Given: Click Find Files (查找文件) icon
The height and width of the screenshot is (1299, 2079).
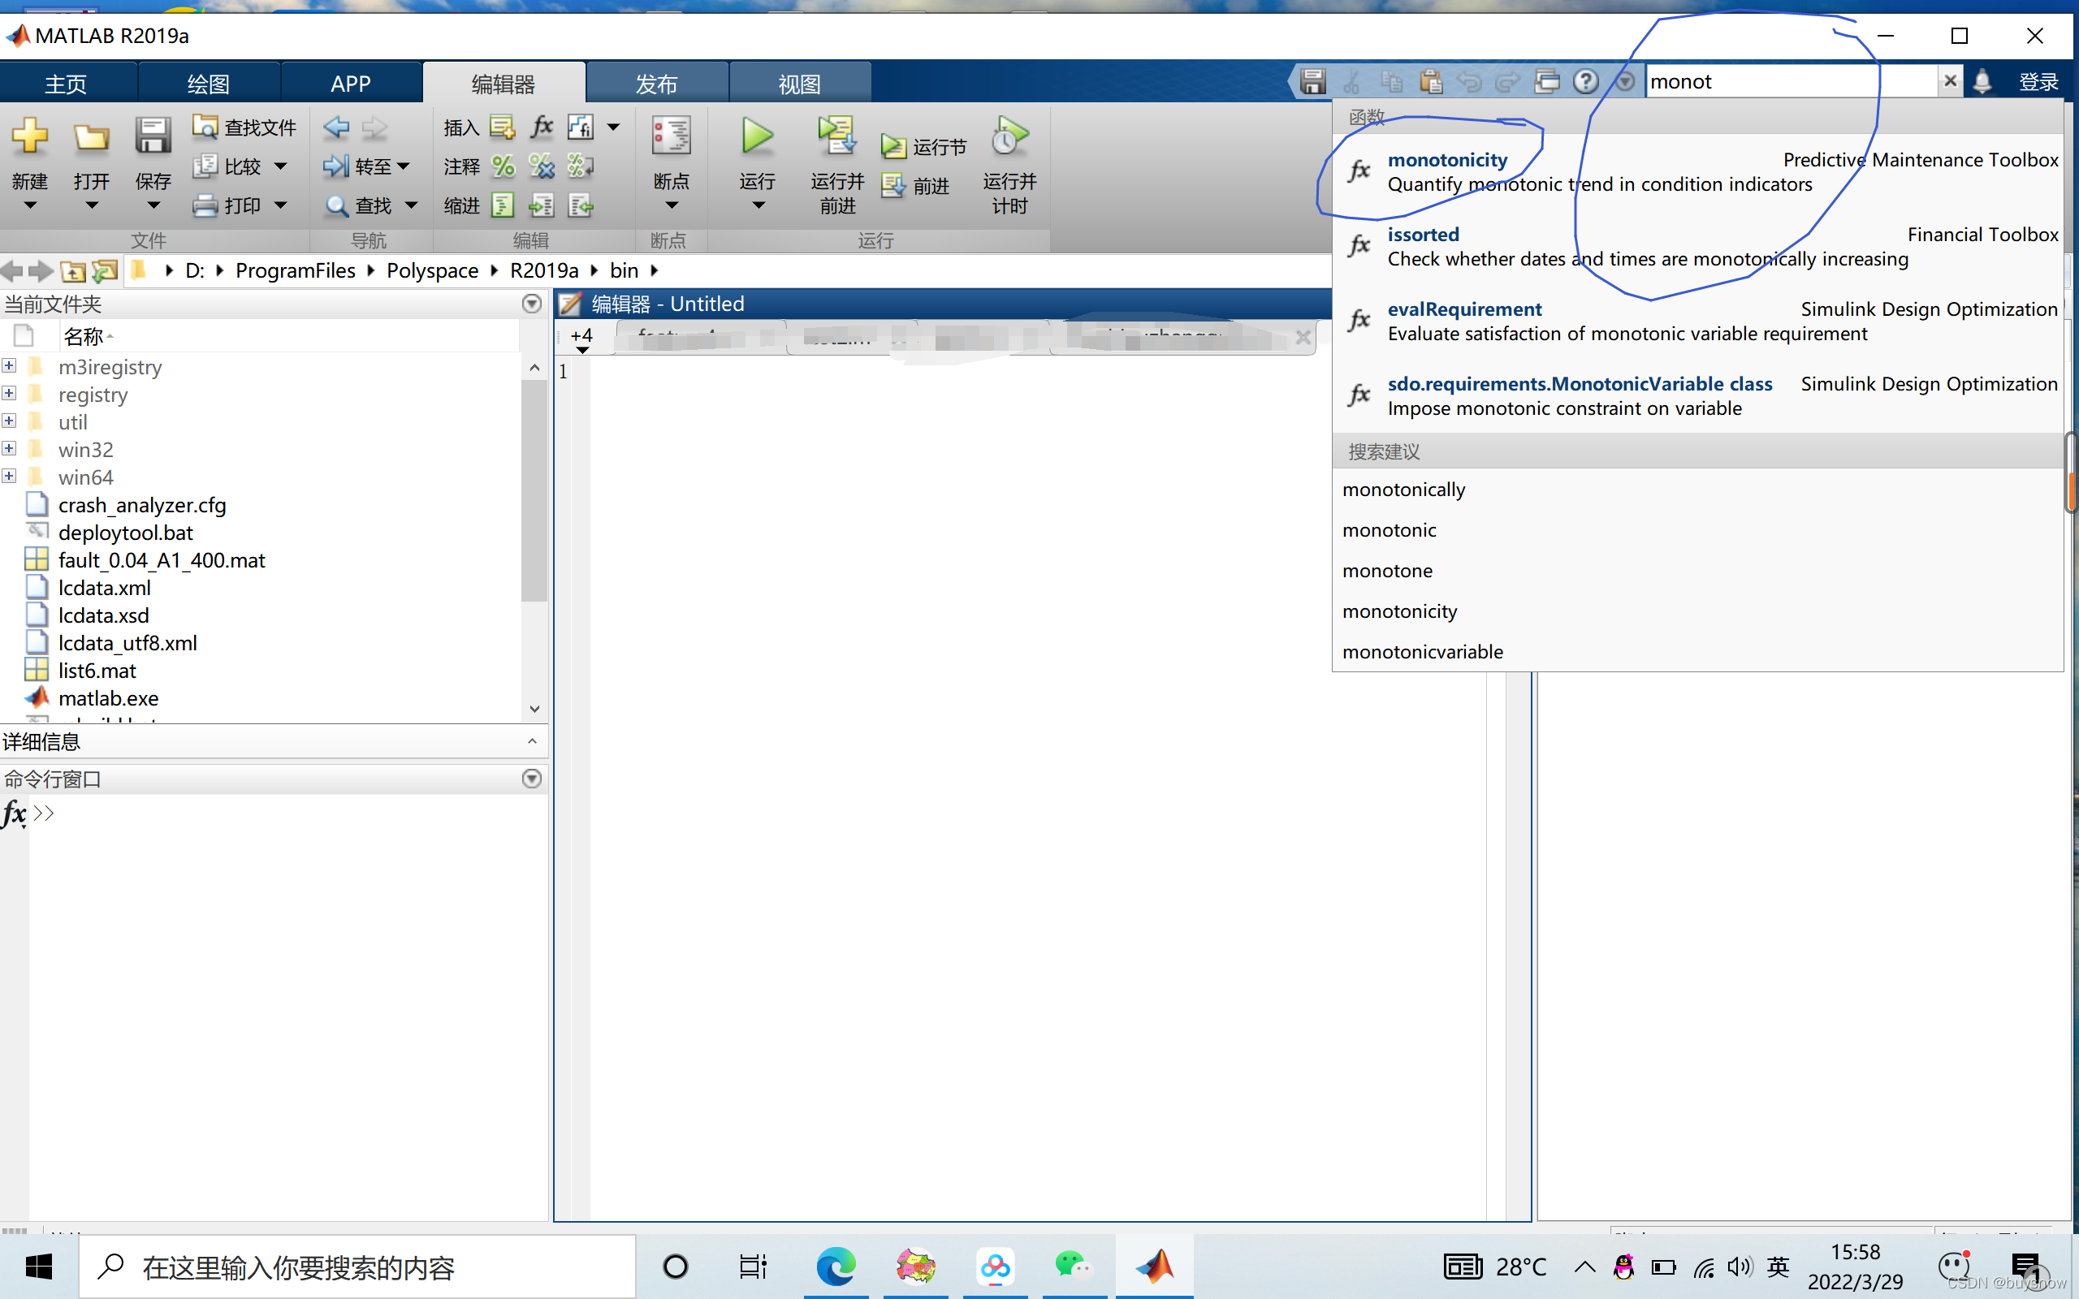Looking at the screenshot, I should pyautogui.click(x=205, y=127).
